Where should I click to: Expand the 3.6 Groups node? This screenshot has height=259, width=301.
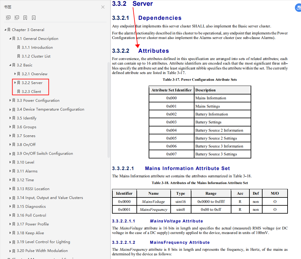tap(10, 127)
